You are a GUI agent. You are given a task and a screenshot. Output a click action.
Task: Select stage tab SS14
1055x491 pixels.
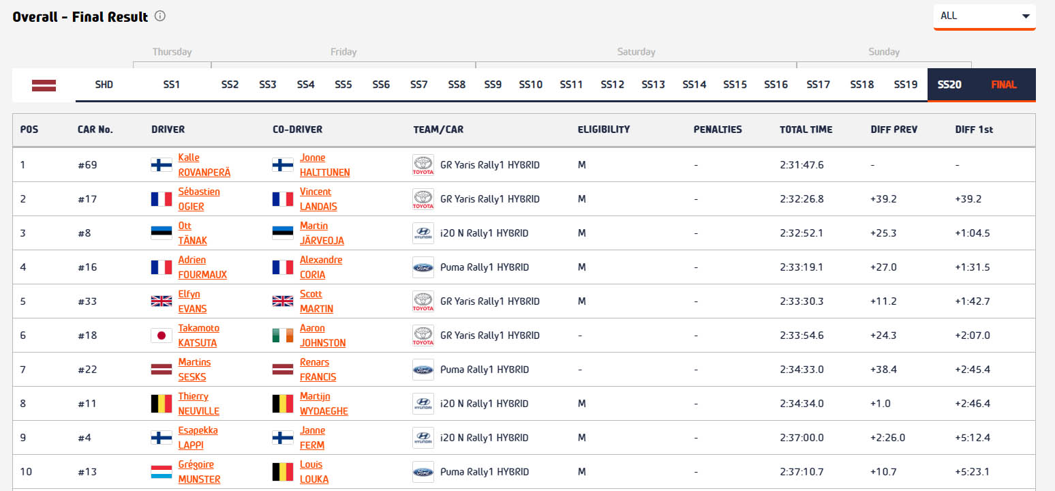[694, 85]
